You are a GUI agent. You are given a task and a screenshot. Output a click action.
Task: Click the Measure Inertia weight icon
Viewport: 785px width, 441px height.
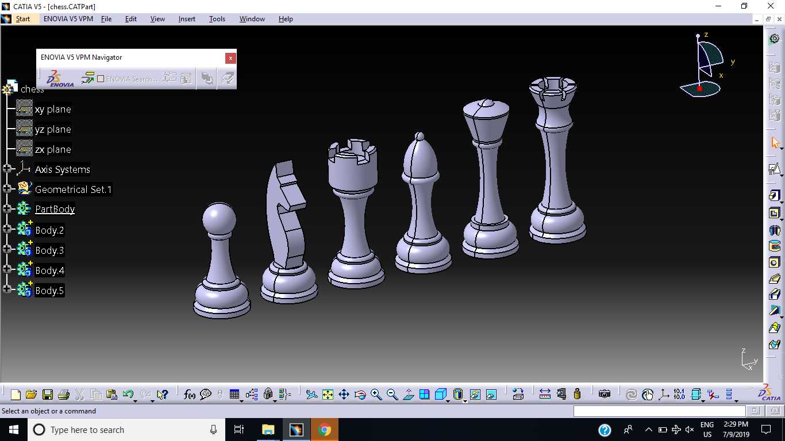578,394
